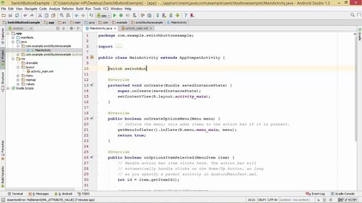Run the app with the green play icon
This screenshot has height=203, width=362.
click(114, 15)
